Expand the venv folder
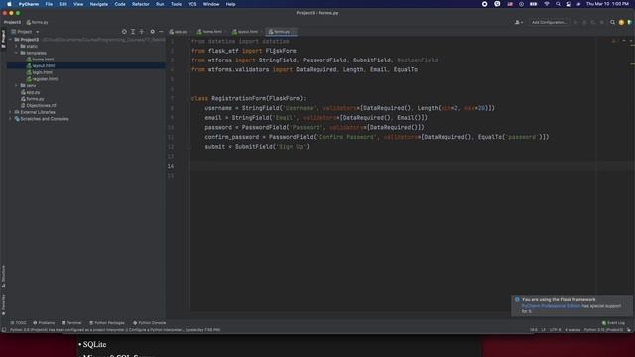The height and width of the screenshot is (357, 635). click(x=17, y=86)
